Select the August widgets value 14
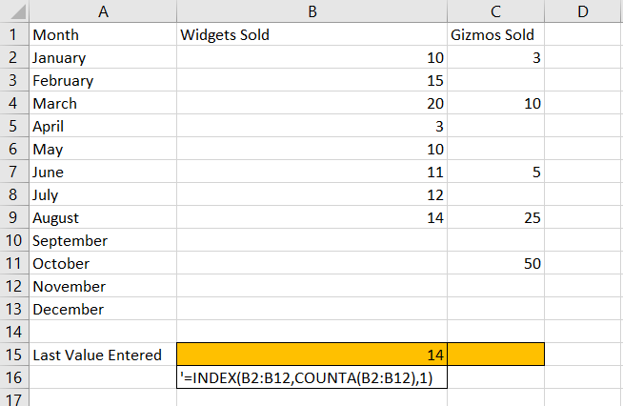Viewport: 623px width, 406px height. coord(311,217)
